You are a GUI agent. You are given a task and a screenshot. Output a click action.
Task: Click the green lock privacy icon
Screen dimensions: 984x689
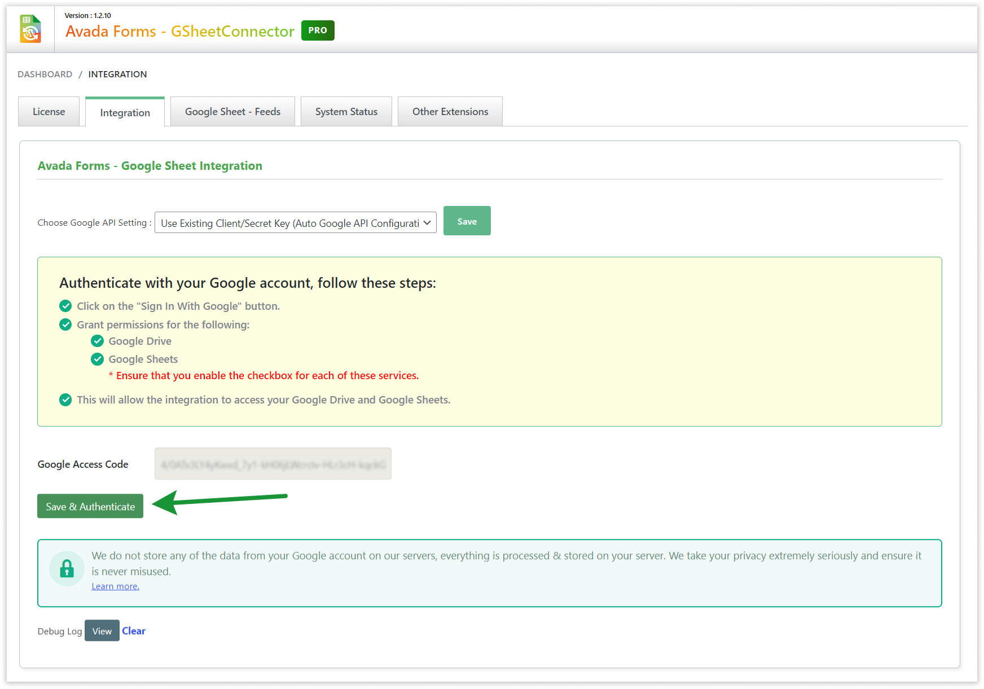coord(67,568)
